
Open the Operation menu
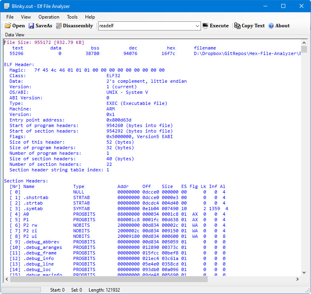[49, 17]
